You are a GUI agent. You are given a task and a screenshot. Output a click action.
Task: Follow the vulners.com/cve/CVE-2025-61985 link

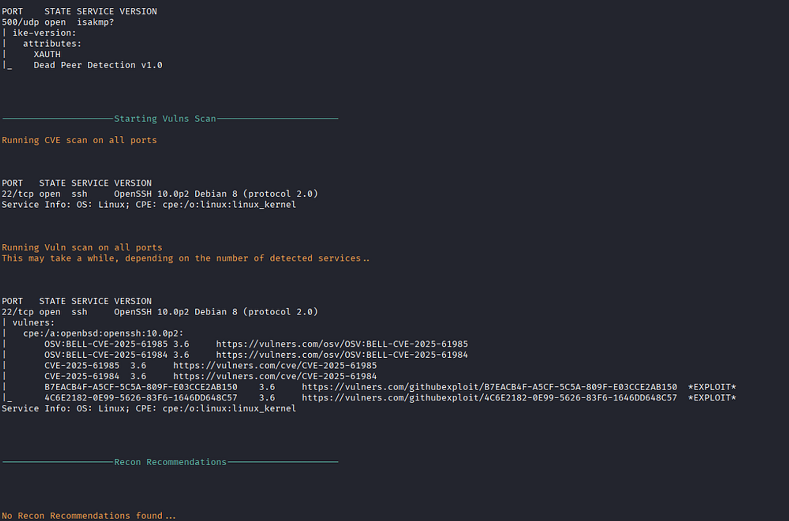click(x=275, y=366)
